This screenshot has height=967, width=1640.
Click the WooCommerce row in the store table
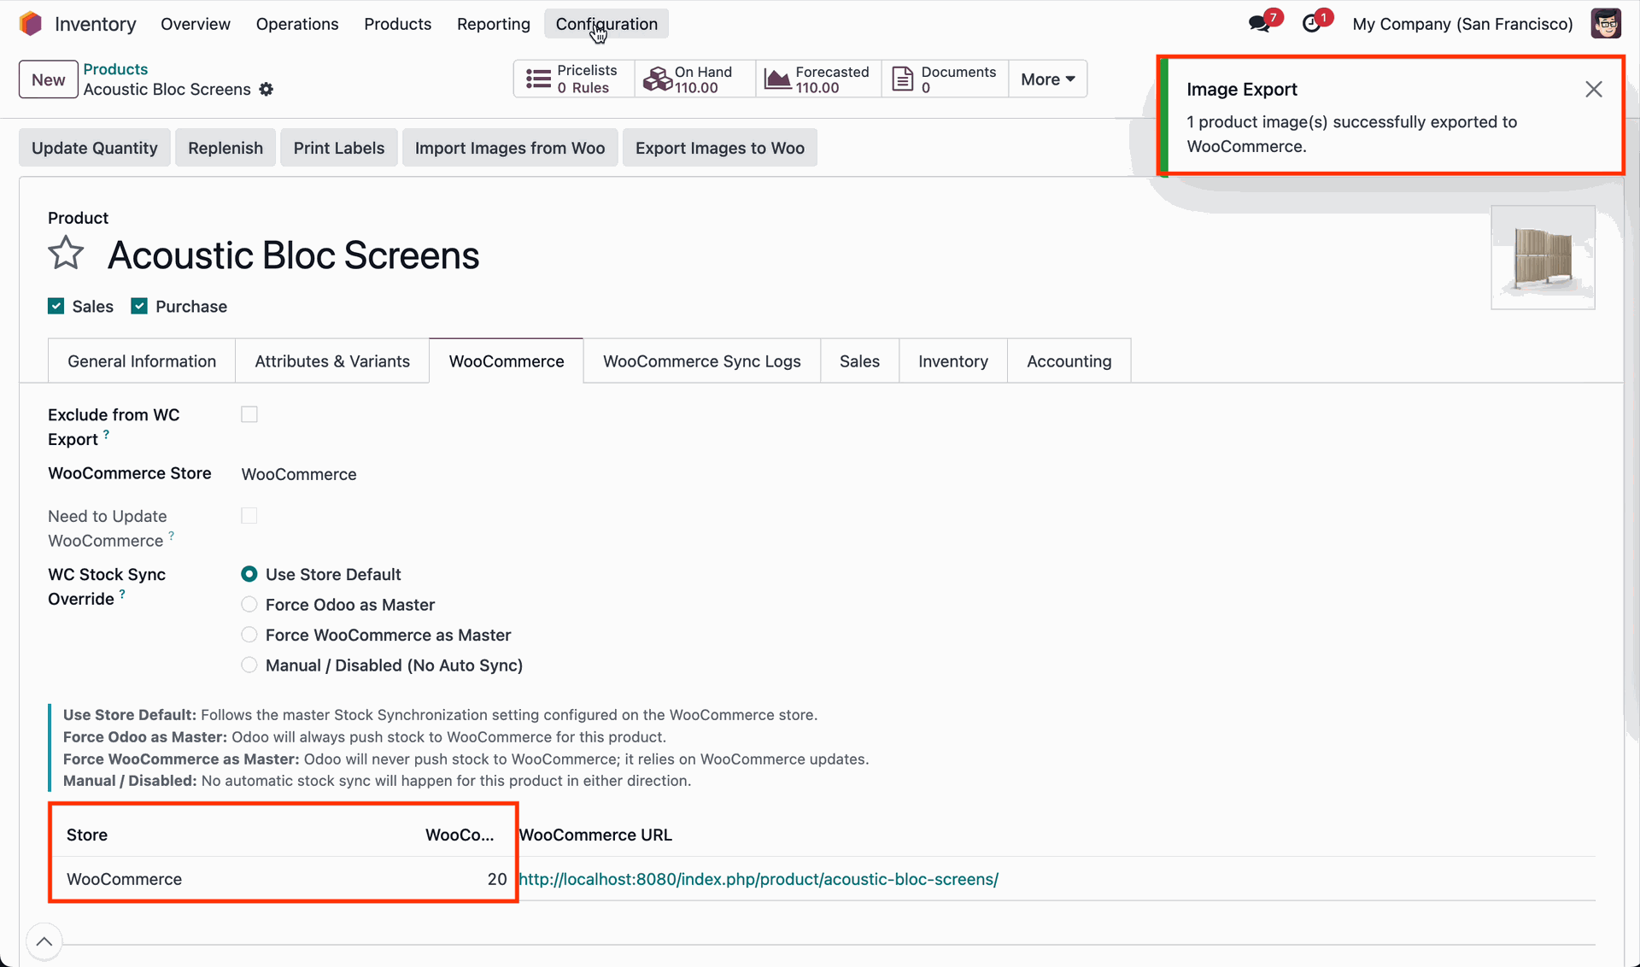(x=822, y=879)
